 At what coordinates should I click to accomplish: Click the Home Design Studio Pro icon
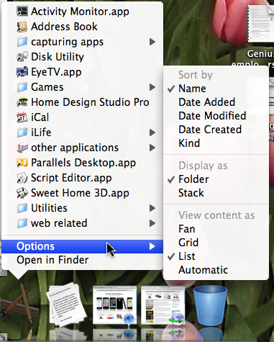[x=22, y=102]
